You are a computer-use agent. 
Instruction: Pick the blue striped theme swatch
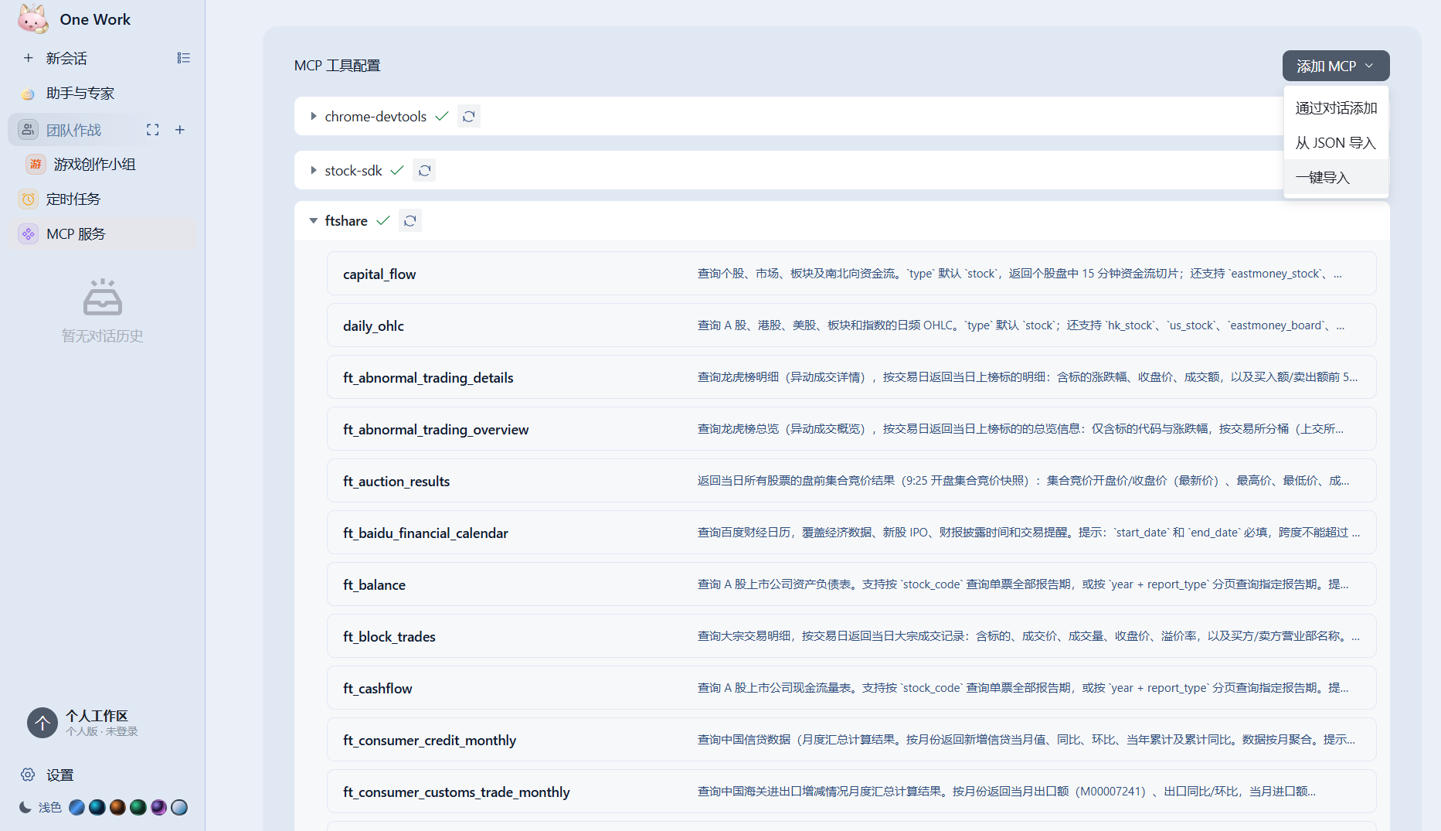tap(76, 807)
